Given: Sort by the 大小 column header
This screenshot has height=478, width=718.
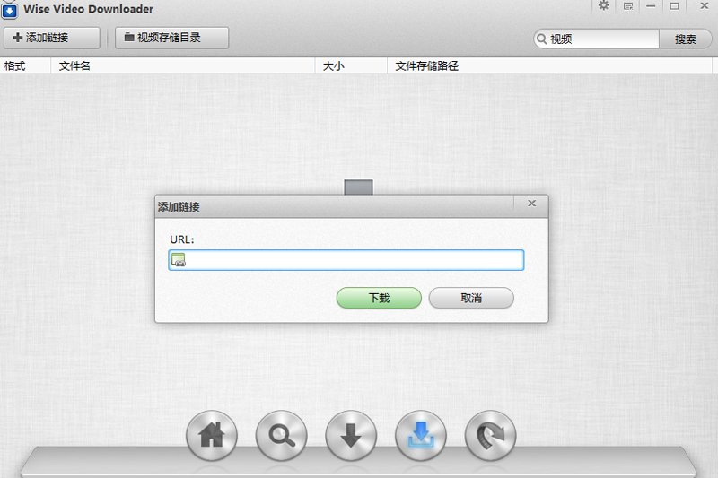Looking at the screenshot, I should point(351,65).
